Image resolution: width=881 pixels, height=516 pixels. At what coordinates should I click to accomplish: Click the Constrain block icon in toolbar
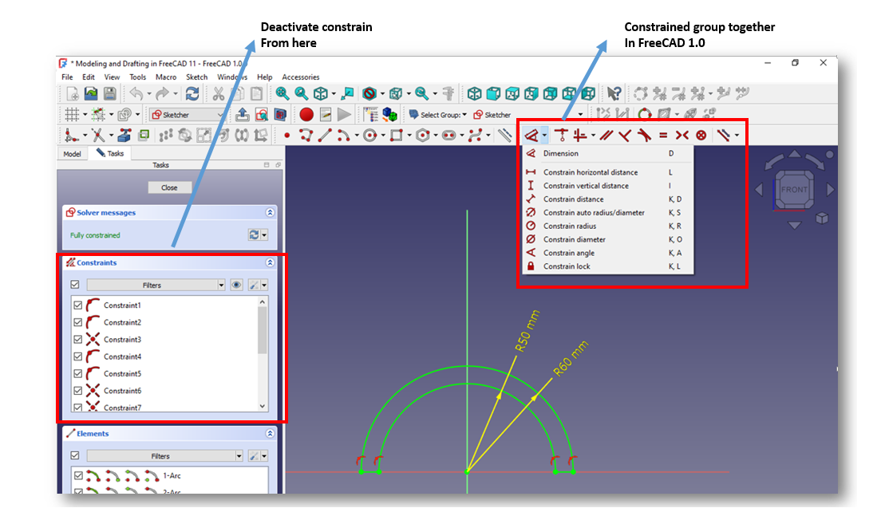tap(701, 136)
